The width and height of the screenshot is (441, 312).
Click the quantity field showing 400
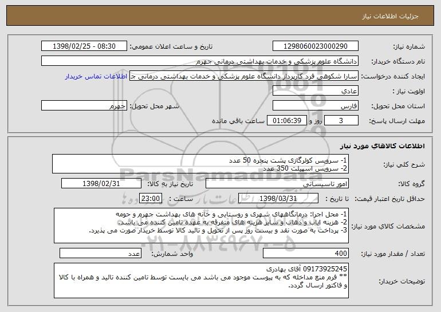(306, 253)
